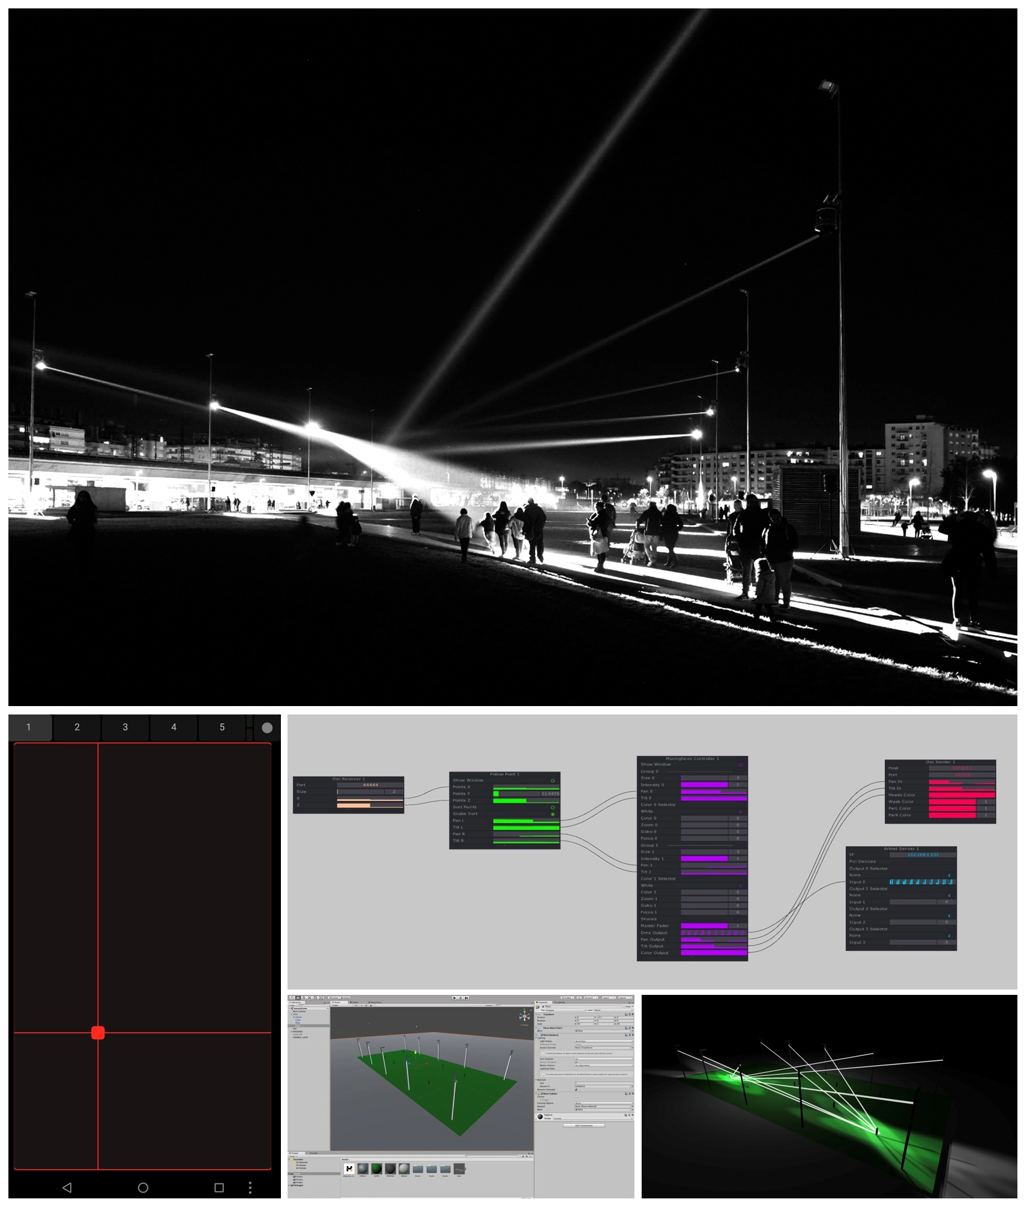1027x1208 pixels.
Task: Click the Port field of Osc Receiver 1
Action: 370,785
